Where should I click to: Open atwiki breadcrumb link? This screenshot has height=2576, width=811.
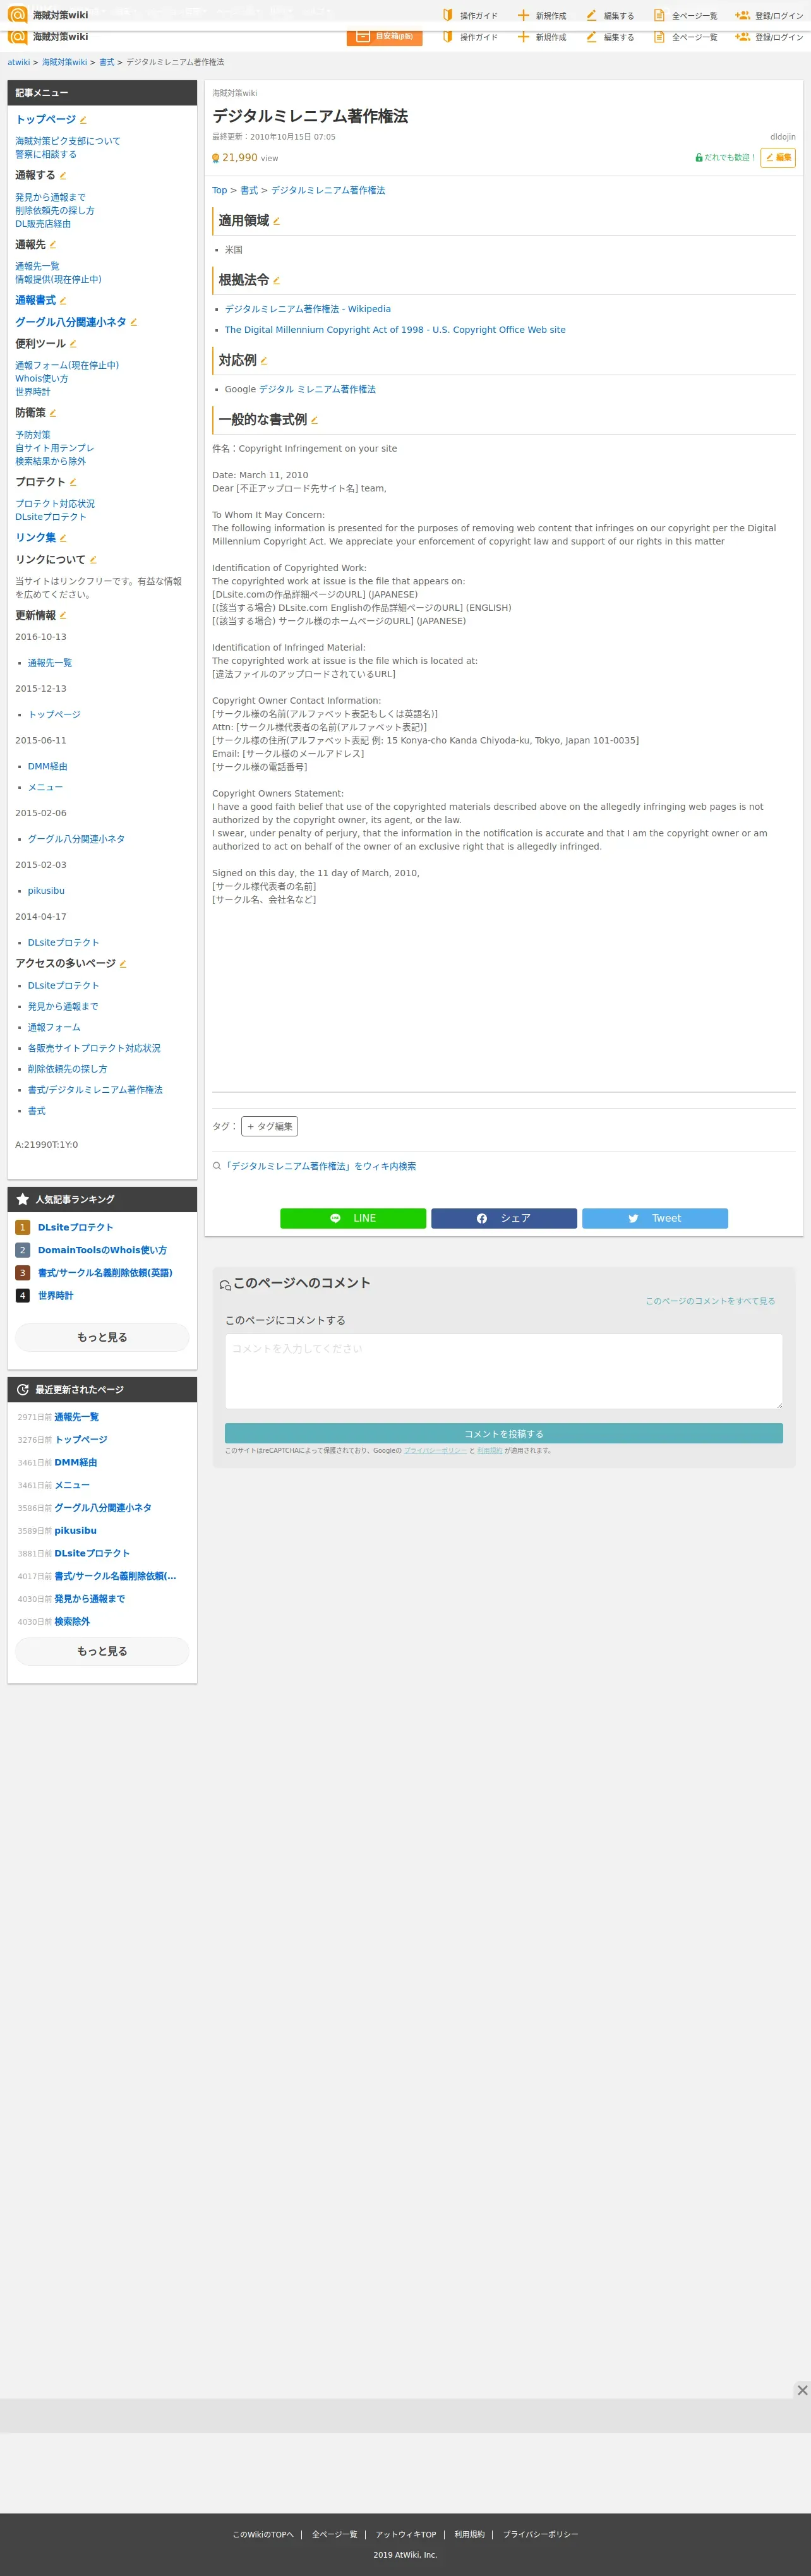coord(19,62)
